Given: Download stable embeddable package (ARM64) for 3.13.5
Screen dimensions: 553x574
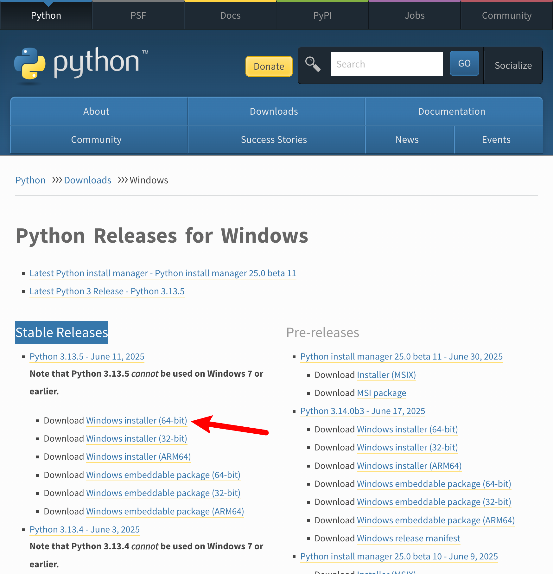Looking at the screenshot, I should [x=165, y=511].
